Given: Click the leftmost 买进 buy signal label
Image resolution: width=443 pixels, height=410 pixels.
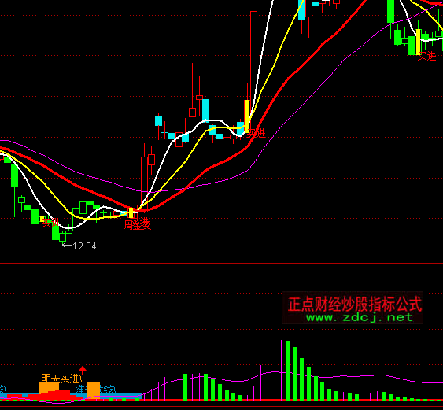Looking at the screenshot, I should point(51,223).
